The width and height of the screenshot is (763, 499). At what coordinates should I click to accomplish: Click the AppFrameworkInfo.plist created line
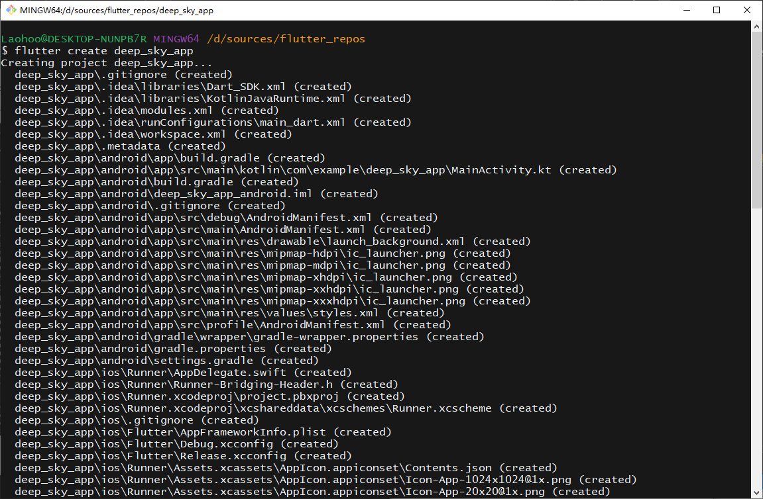tap(204, 432)
